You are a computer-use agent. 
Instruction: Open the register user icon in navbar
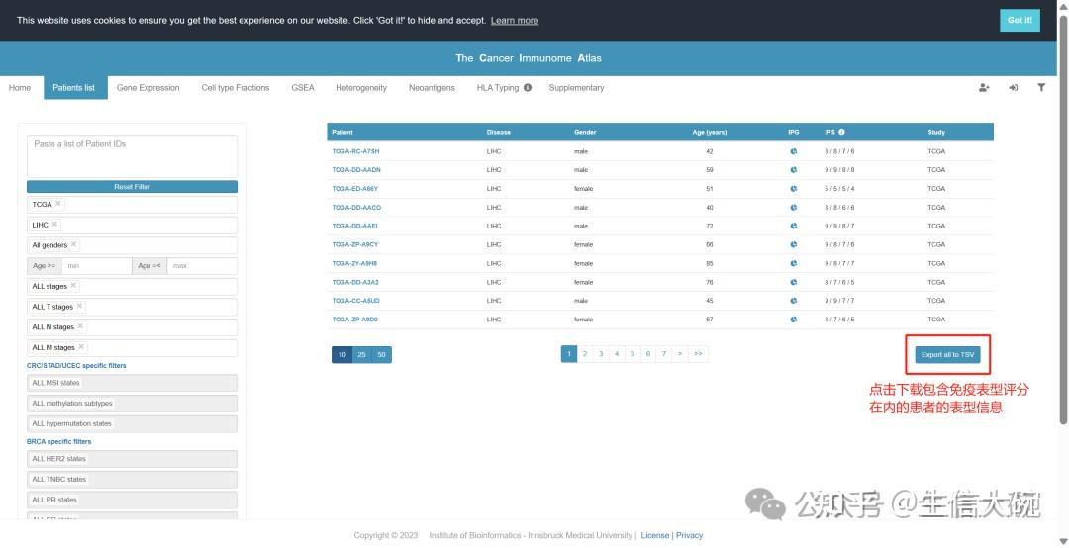983,87
